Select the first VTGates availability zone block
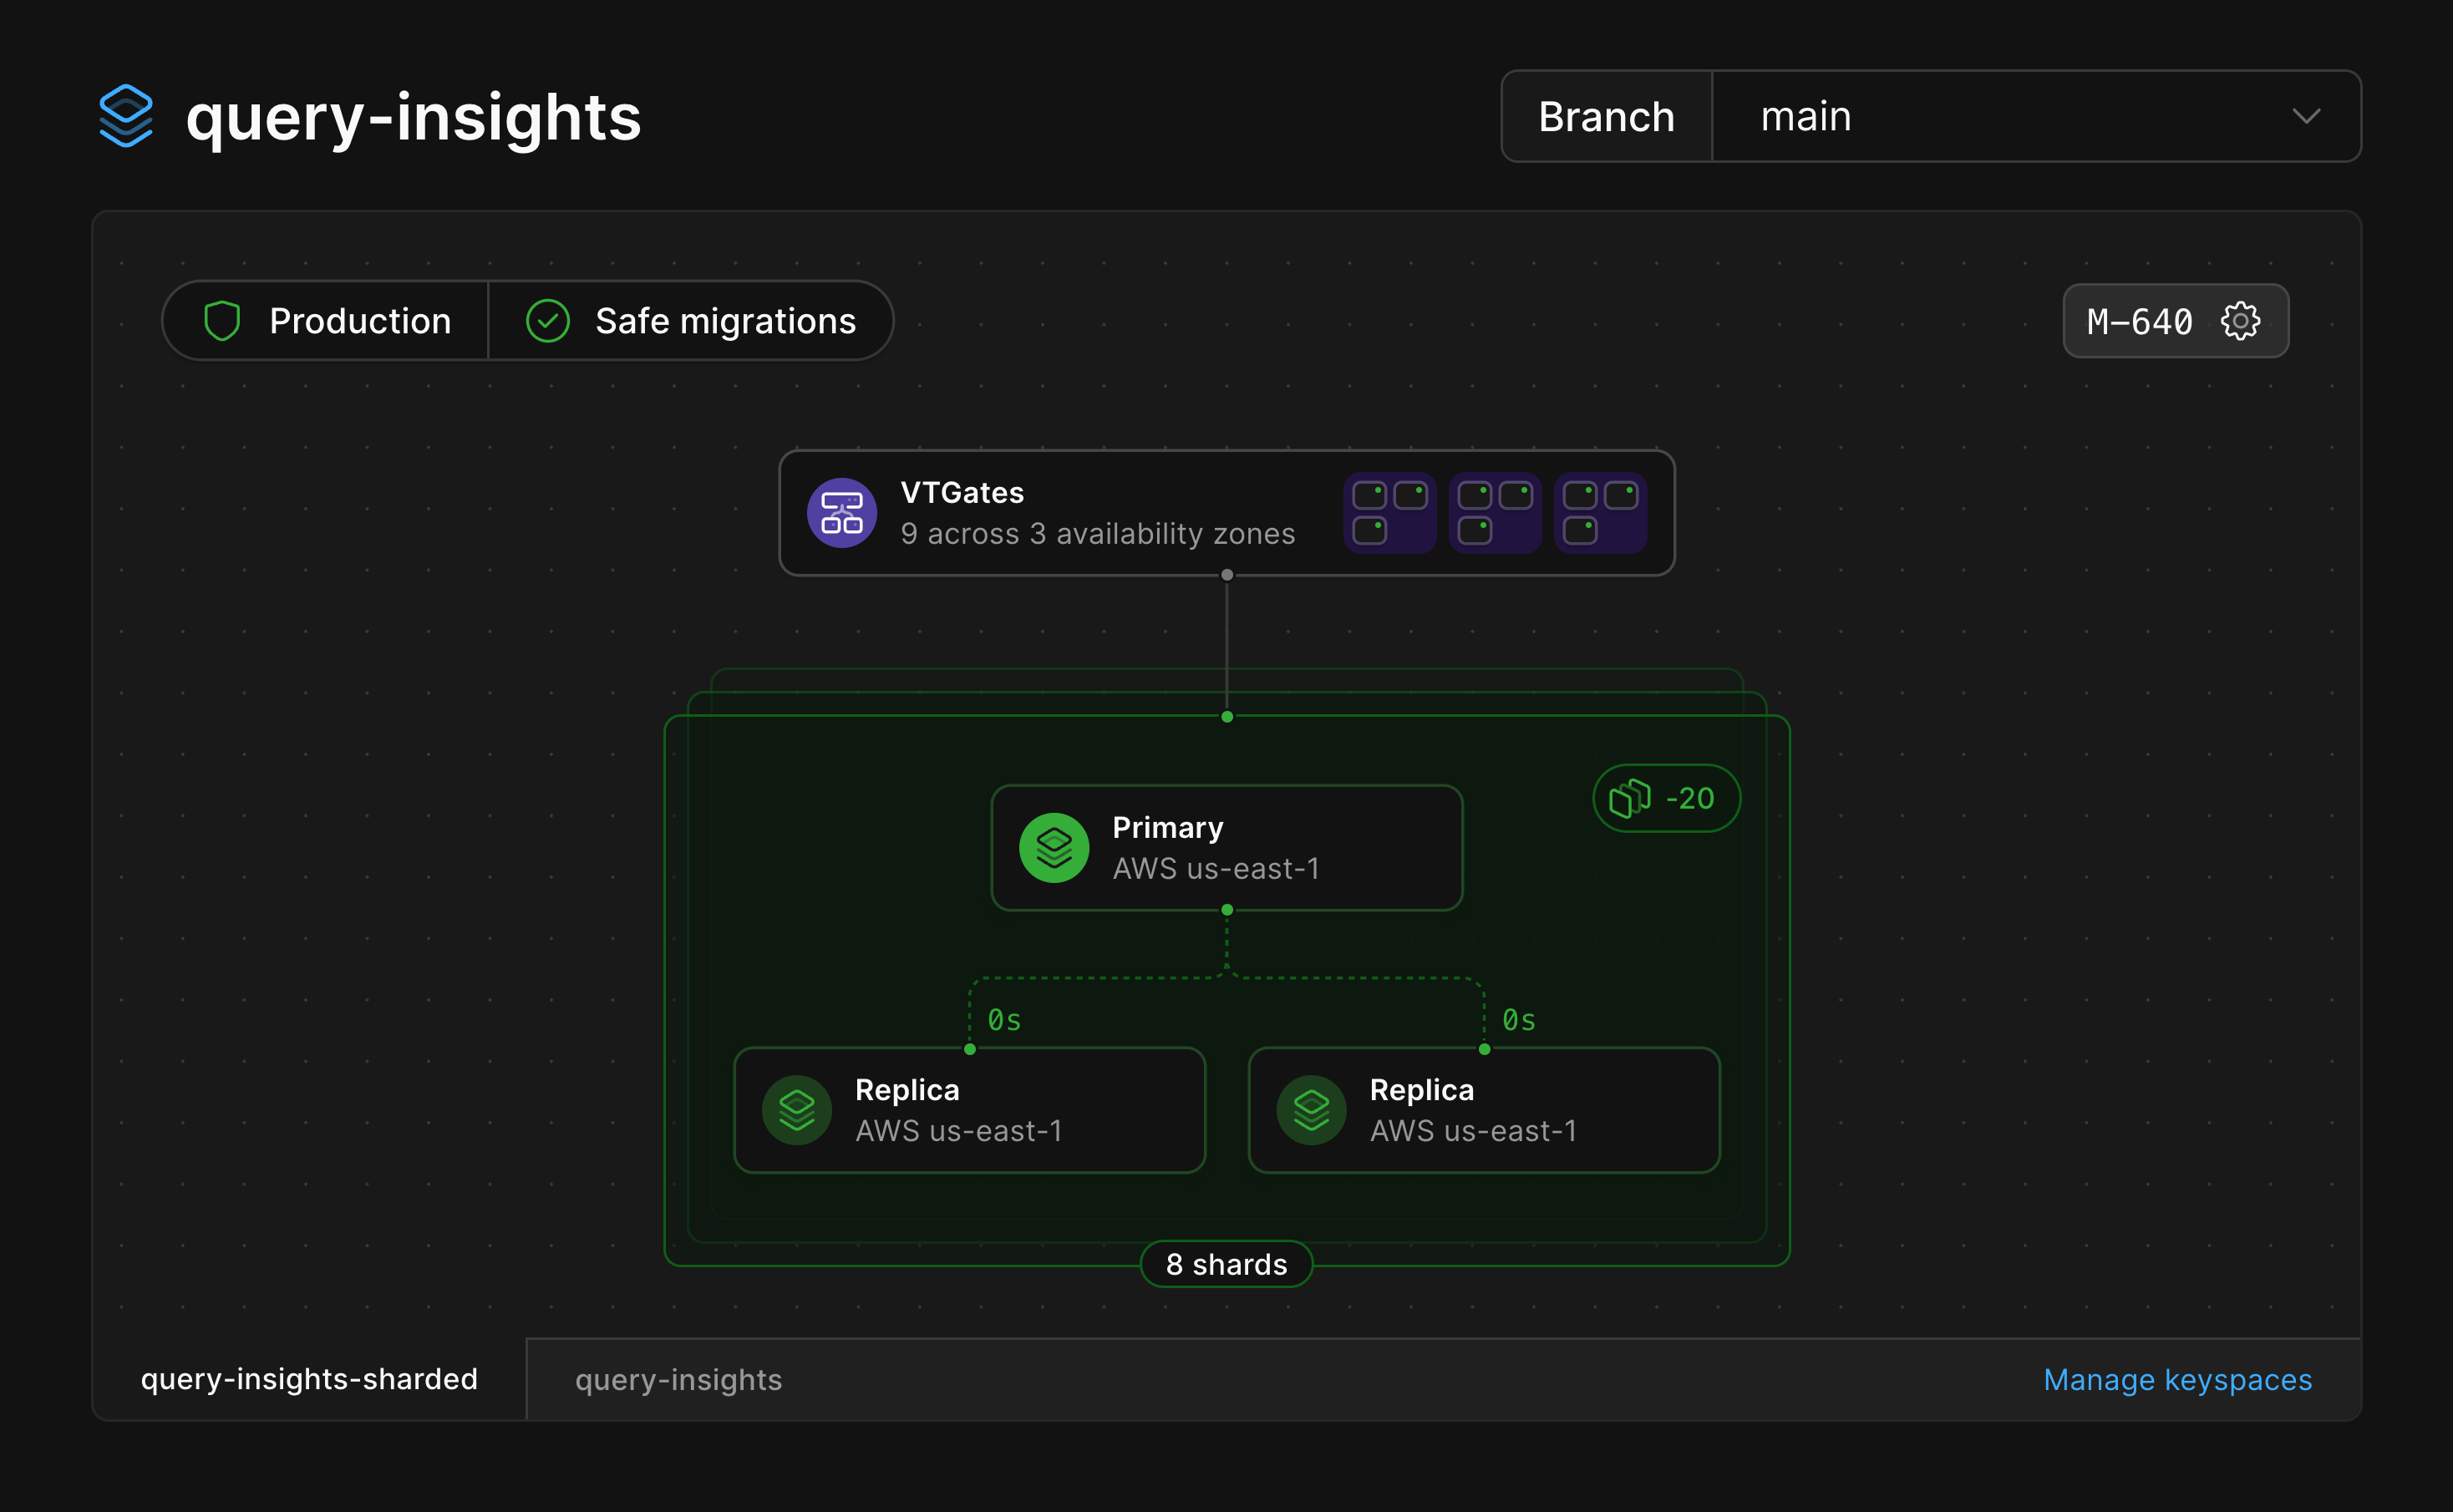The image size is (2453, 1512). tap(1389, 513)
